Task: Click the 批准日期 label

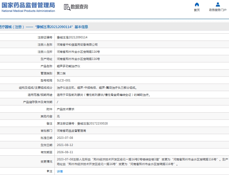Action: click(x=46, y=138)
